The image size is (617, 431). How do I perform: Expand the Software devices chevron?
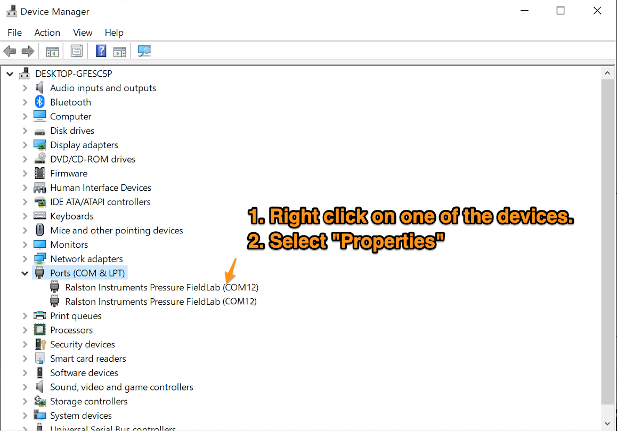tap(25, 373)
